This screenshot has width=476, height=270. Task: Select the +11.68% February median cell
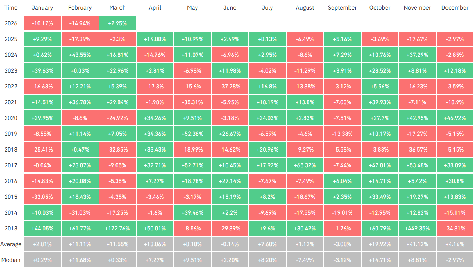click(x=80, y=260)
